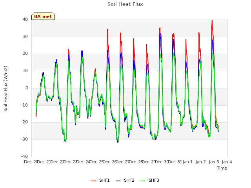Screen dimensions: 251x188
Task: Click the Dec 23 x-axis label
Action: point(71,162)
